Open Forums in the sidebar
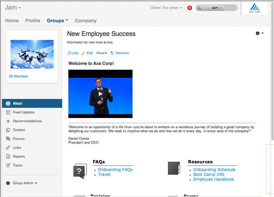 (19, 139)
